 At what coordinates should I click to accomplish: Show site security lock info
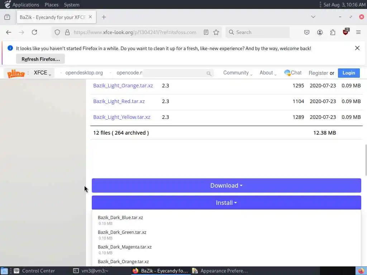click(x=67, y=32)
